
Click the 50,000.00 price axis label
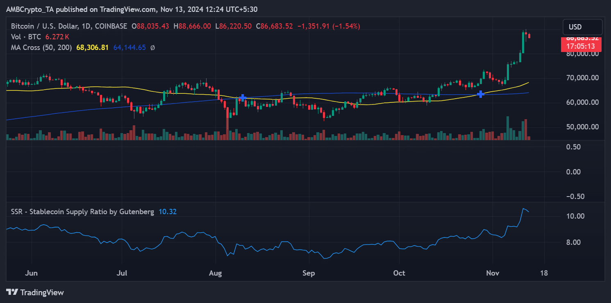coord(583,127)
